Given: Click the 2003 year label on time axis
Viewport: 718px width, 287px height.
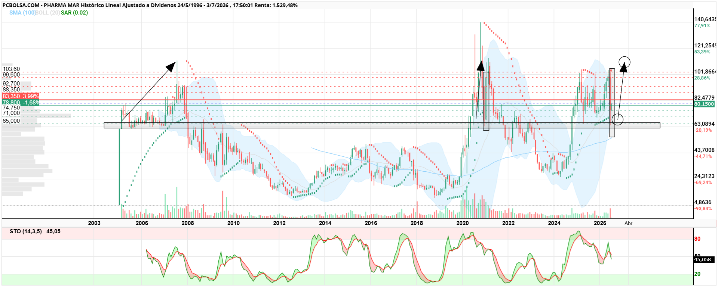Looking at the screenshot, I should (94, 223).
